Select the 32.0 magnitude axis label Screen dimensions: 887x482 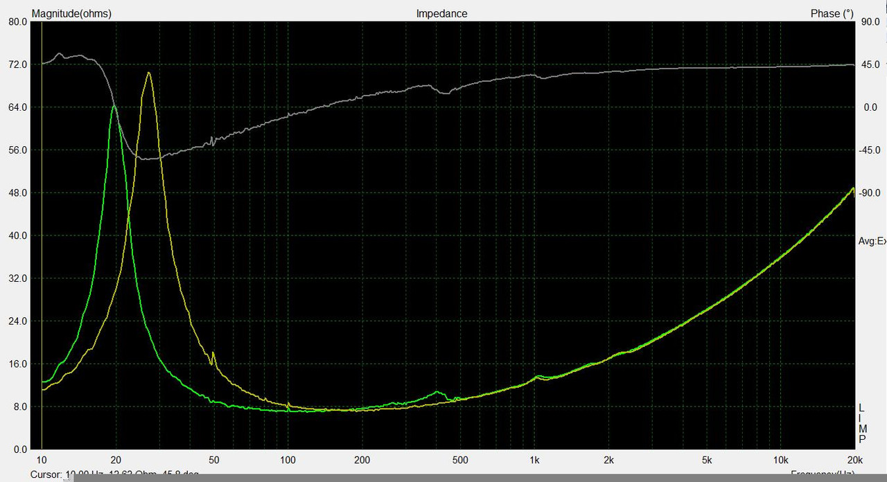pyautogui.click(x=17, y=278)
